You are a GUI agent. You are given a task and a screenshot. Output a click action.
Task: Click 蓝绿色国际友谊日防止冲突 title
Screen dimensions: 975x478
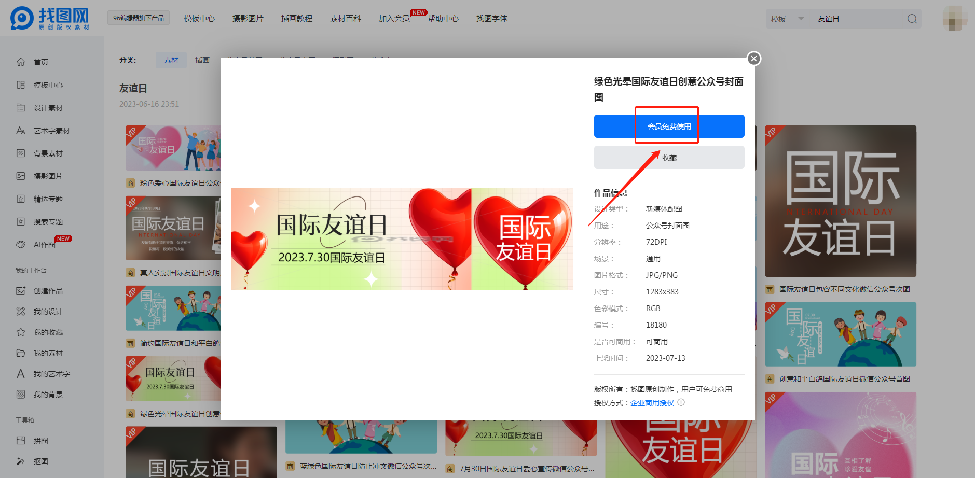(x=368, y=466)
